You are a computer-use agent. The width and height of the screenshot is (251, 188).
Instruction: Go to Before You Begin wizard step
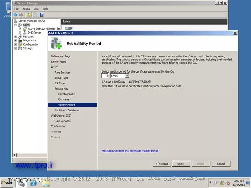(x=61, y=56)
